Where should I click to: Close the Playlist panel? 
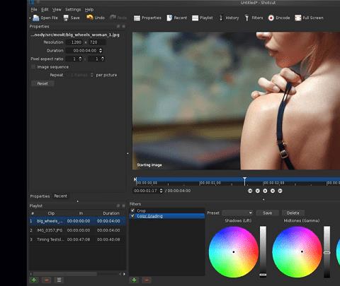pyautogui.click(x=123, y=205)
